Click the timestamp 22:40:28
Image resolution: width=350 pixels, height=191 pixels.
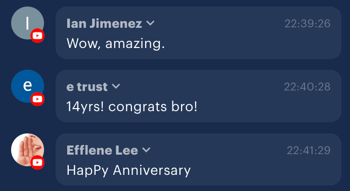pyautogui.click(x=307, y=87)
